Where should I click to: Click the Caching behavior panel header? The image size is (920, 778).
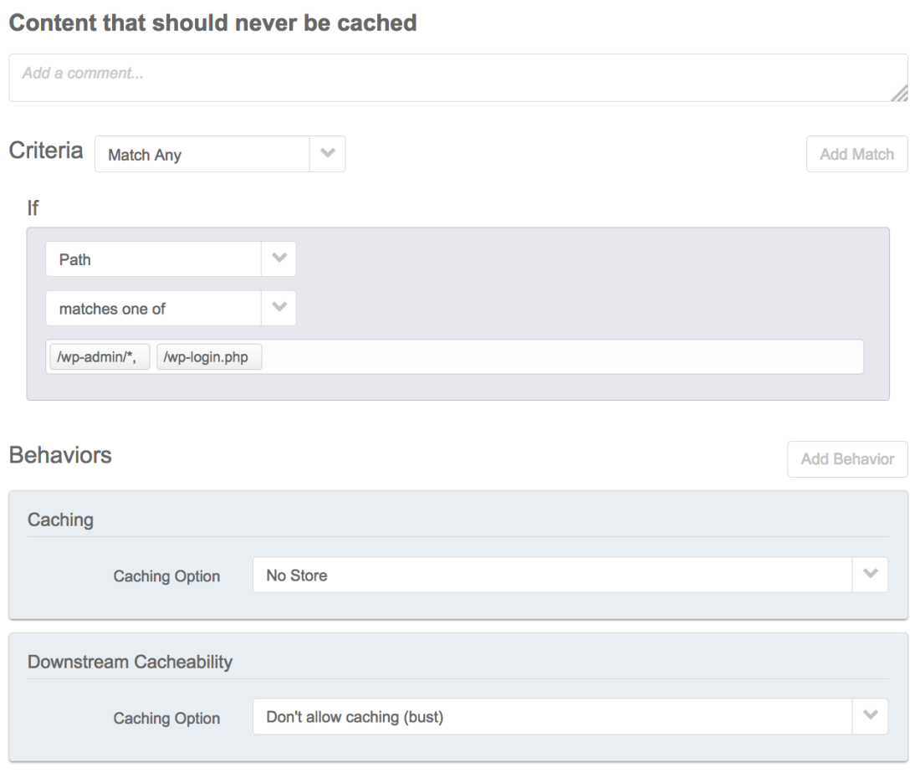(x=60, y=520)
